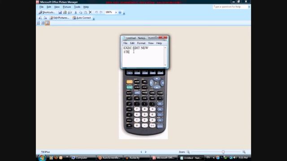
Task: Switch to Thumbnail view icon
Action: tap(39, 23)
